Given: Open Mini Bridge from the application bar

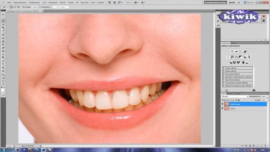Looking at the screenshot, I should (114, 3).
